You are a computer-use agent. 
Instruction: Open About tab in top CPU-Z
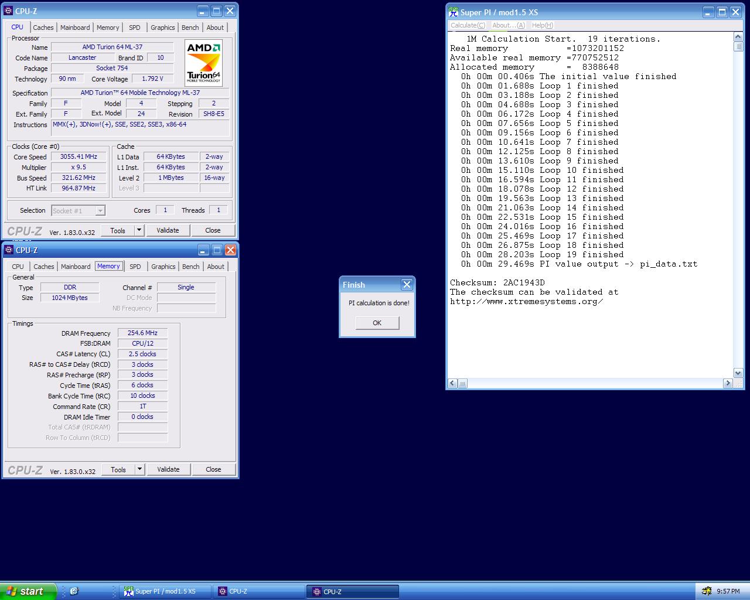215,28
